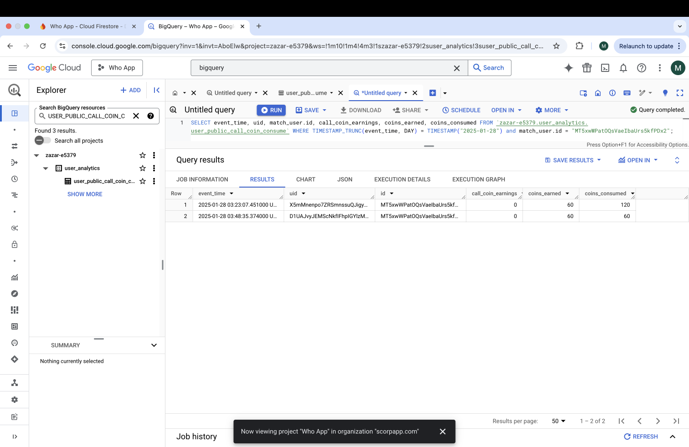689x447 pixels.
Task: Expand the Job history panel
Action: coord(673,437)
